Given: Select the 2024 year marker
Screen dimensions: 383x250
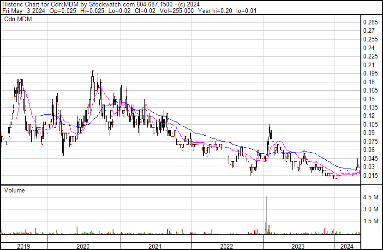Looking at the screenshot, I should (347, 246).
